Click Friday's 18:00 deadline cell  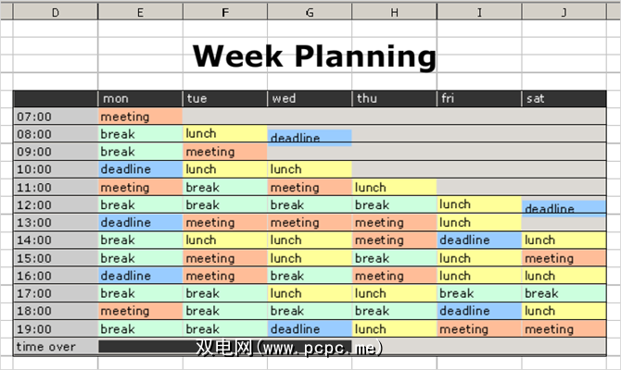[x=479, y=312]
